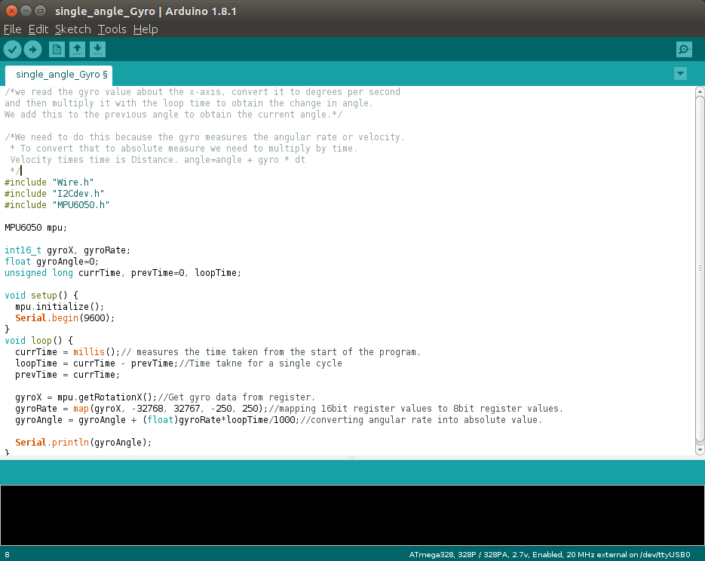This screenshot has width=705, height=561.
Task: Click the scrollbar up arrow
Action: click(x=700, y=91)
